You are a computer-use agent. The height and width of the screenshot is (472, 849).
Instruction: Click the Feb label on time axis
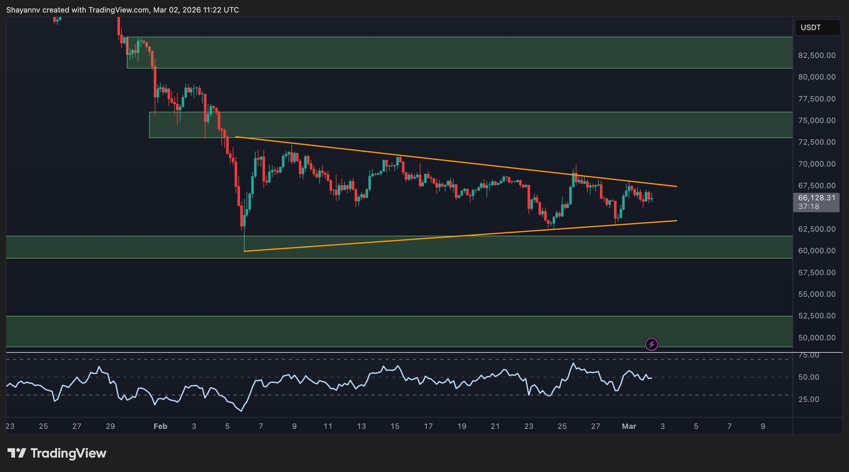coord(160,426)
